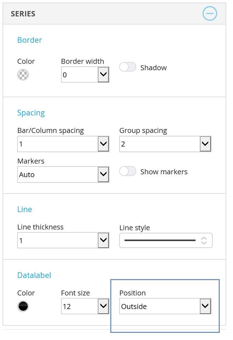This screenshot has height=340, width=233.
Task: Toggle the Shadow switch
Action: tap(128, 67)
